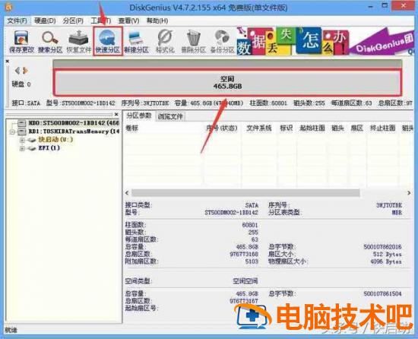Open the 搜索分区 (Search Partitions) tool
Viewport: 418px width, 339px height.
[50, 42]
